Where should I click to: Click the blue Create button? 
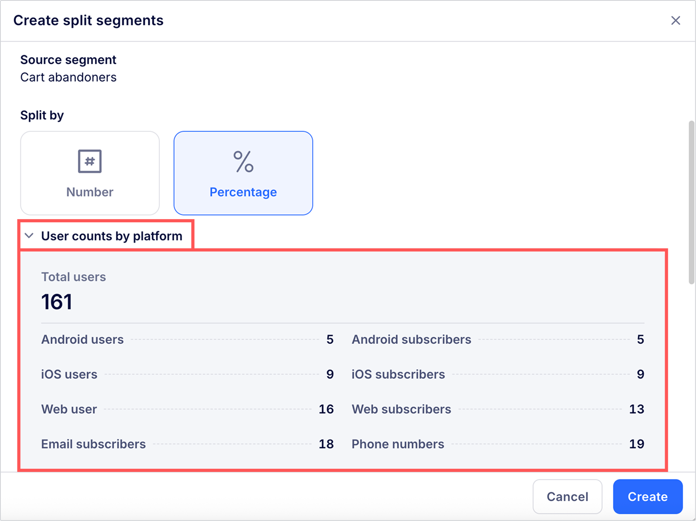pos(647,496)
